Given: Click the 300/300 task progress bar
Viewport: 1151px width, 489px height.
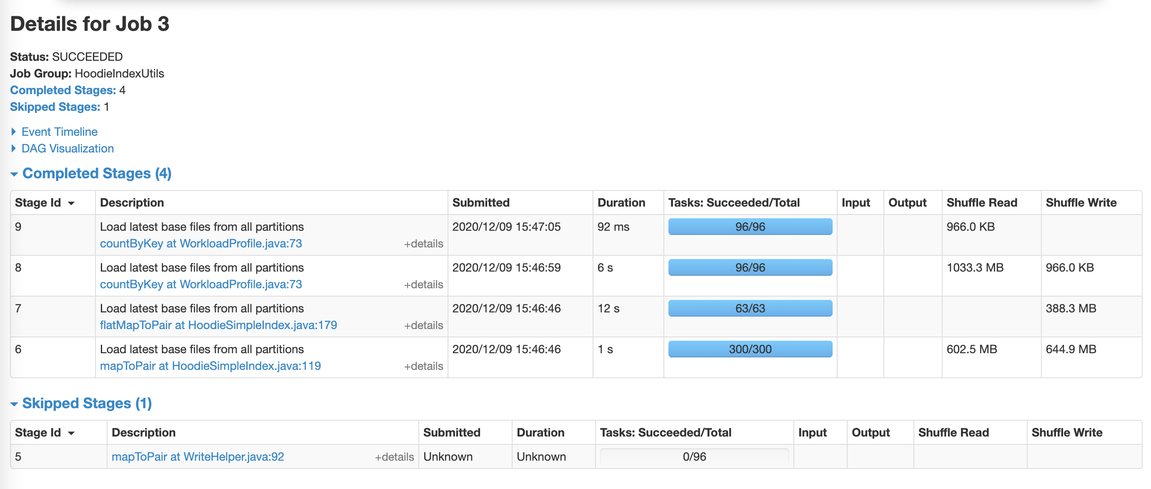Looking at the screenshot, I should [x=750, y=349].
